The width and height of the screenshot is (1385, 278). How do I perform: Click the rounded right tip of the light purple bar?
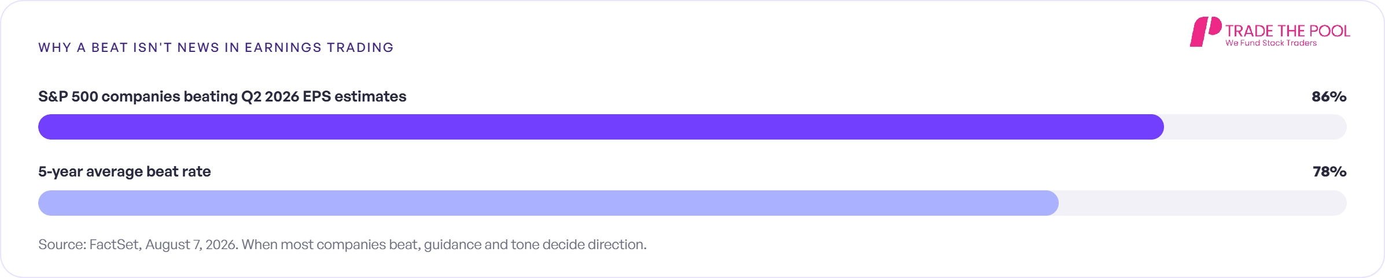coord(1052,203)
